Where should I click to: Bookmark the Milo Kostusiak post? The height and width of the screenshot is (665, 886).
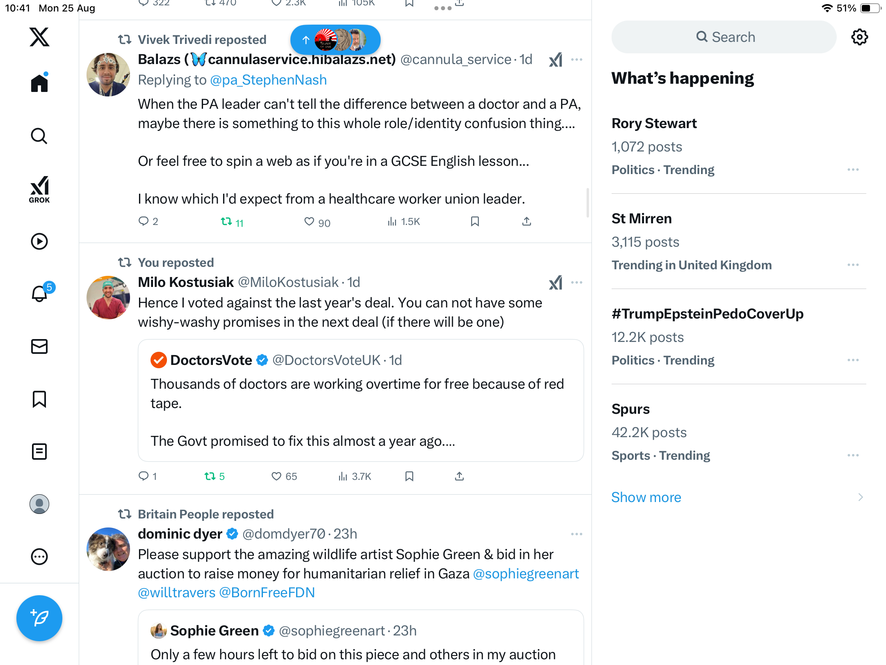409,476
